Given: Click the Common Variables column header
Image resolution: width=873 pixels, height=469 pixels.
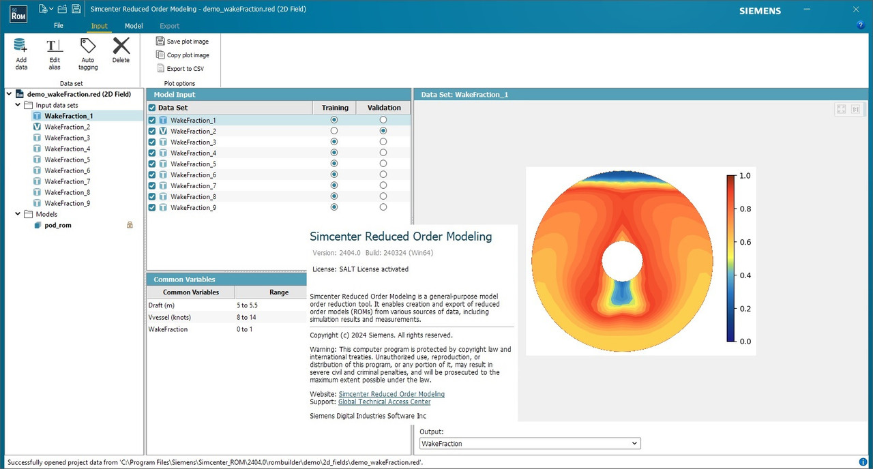Looking at the screenshot, I should click(x=191, y=292).
